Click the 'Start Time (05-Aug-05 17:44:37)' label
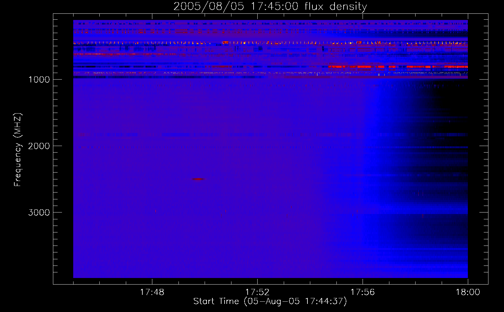The width and height of the screenshot is (504, 312). (x=270, y=301)
